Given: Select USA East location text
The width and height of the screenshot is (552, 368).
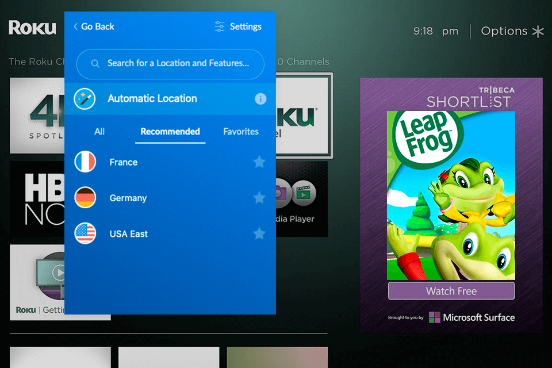Looking at the screenshot, I should pyautogui.click(x=129, y=234).
